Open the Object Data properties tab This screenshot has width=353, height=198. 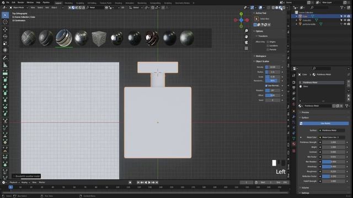point(294,138)
